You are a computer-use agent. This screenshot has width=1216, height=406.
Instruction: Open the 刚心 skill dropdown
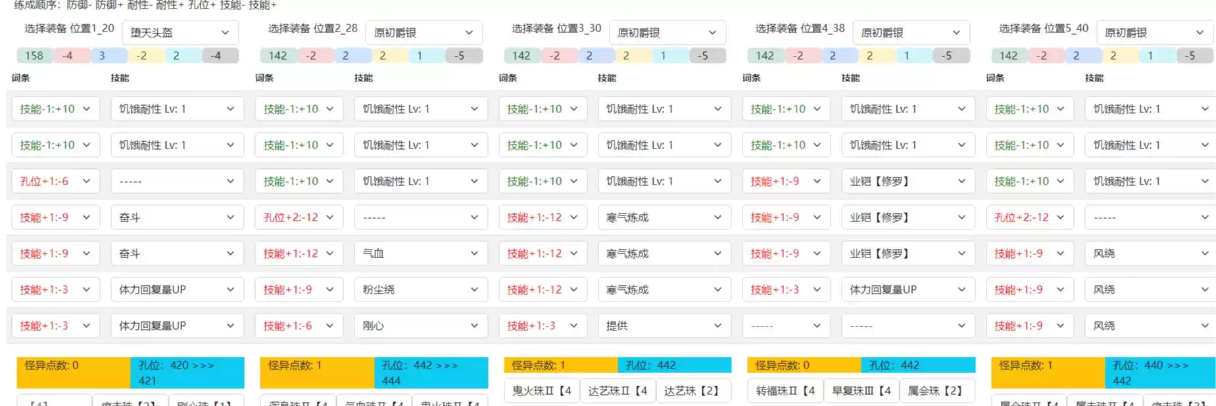point(420,326)
